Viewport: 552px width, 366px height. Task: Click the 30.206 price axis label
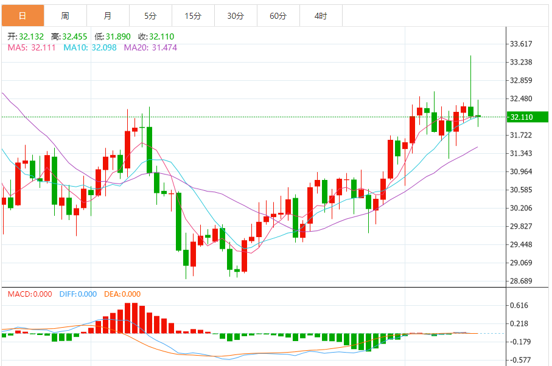pos(521,208)
